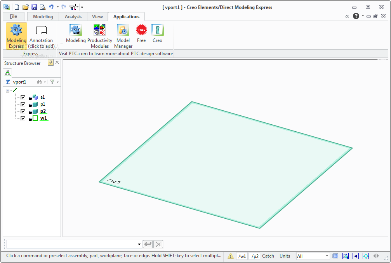Select part p2 in the structure tree
The width and height of the screenshot is (391, 263).
[43, 111]
